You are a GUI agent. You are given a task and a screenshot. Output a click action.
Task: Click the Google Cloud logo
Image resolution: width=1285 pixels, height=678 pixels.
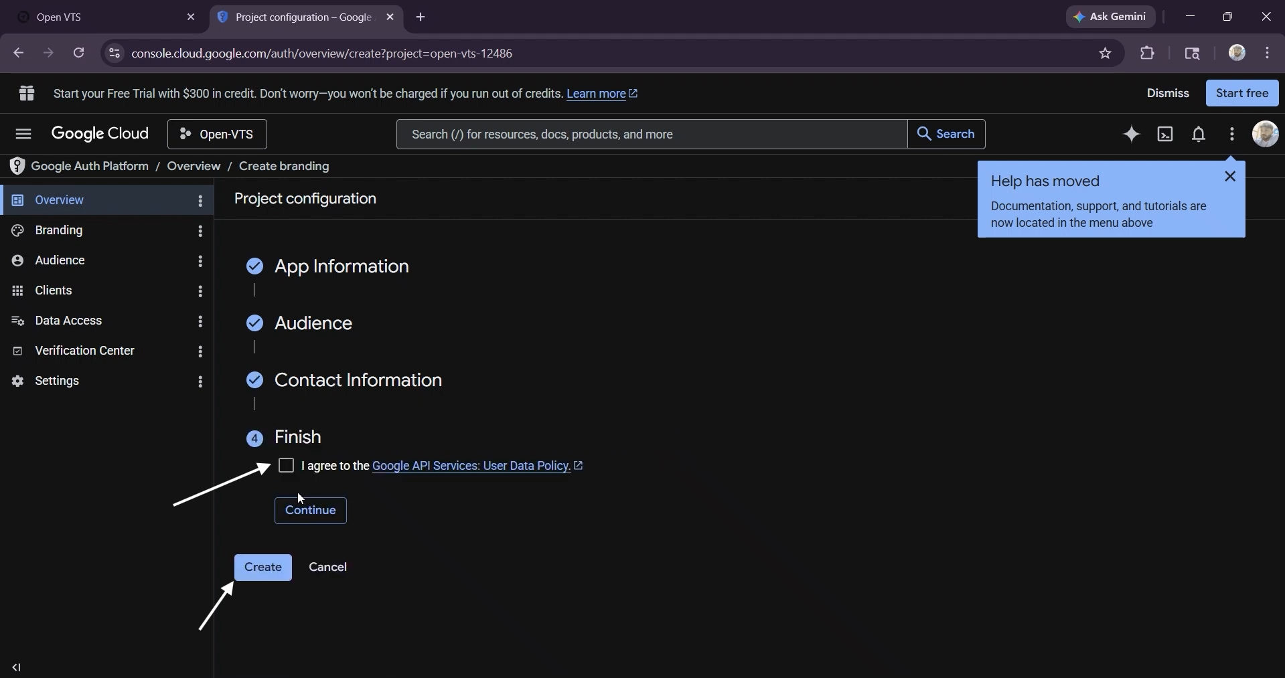(x=100, y=135)
